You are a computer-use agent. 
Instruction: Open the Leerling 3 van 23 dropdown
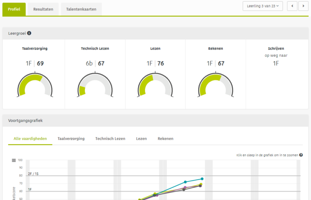click(262, 6)
